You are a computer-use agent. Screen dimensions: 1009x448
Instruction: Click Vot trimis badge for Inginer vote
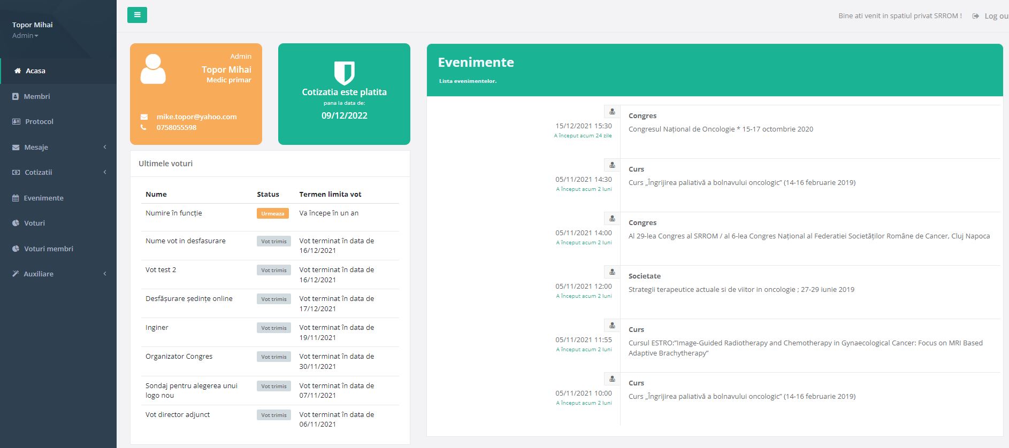[273, 328]
